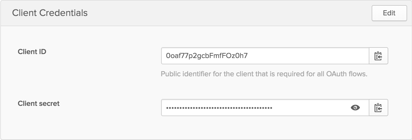
Task: Reveal the hidden Client secret with eye icon
Action: tap(355, 108)
